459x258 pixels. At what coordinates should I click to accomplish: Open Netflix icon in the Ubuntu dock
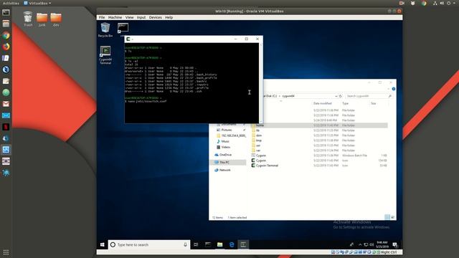click(x=6, y=127)
